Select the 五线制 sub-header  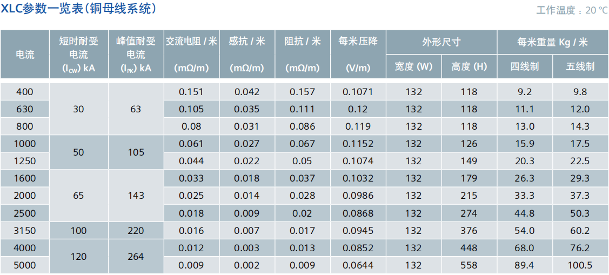580,67
